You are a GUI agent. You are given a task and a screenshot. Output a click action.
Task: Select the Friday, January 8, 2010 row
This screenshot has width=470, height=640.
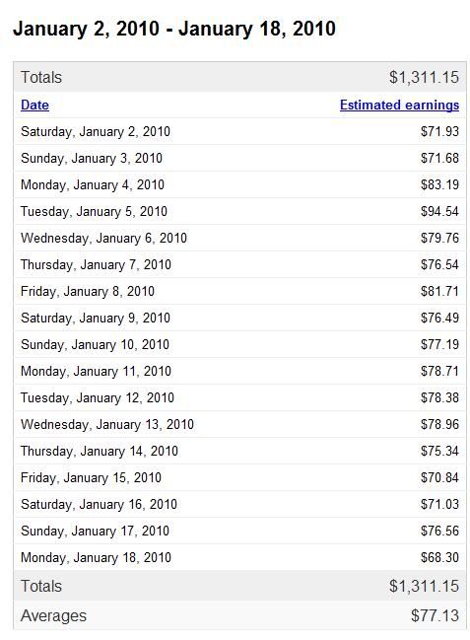(239, 292)
